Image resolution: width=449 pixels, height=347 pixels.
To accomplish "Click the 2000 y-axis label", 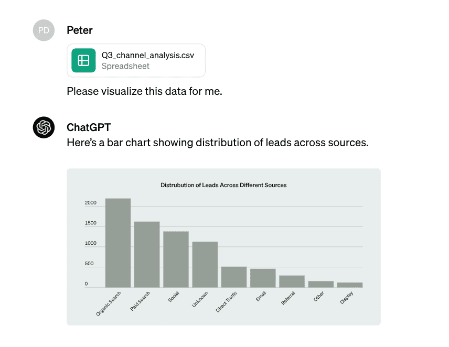I will click(x=91, y=203).
